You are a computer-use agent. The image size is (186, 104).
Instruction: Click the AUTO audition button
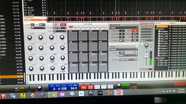[22, 88]
